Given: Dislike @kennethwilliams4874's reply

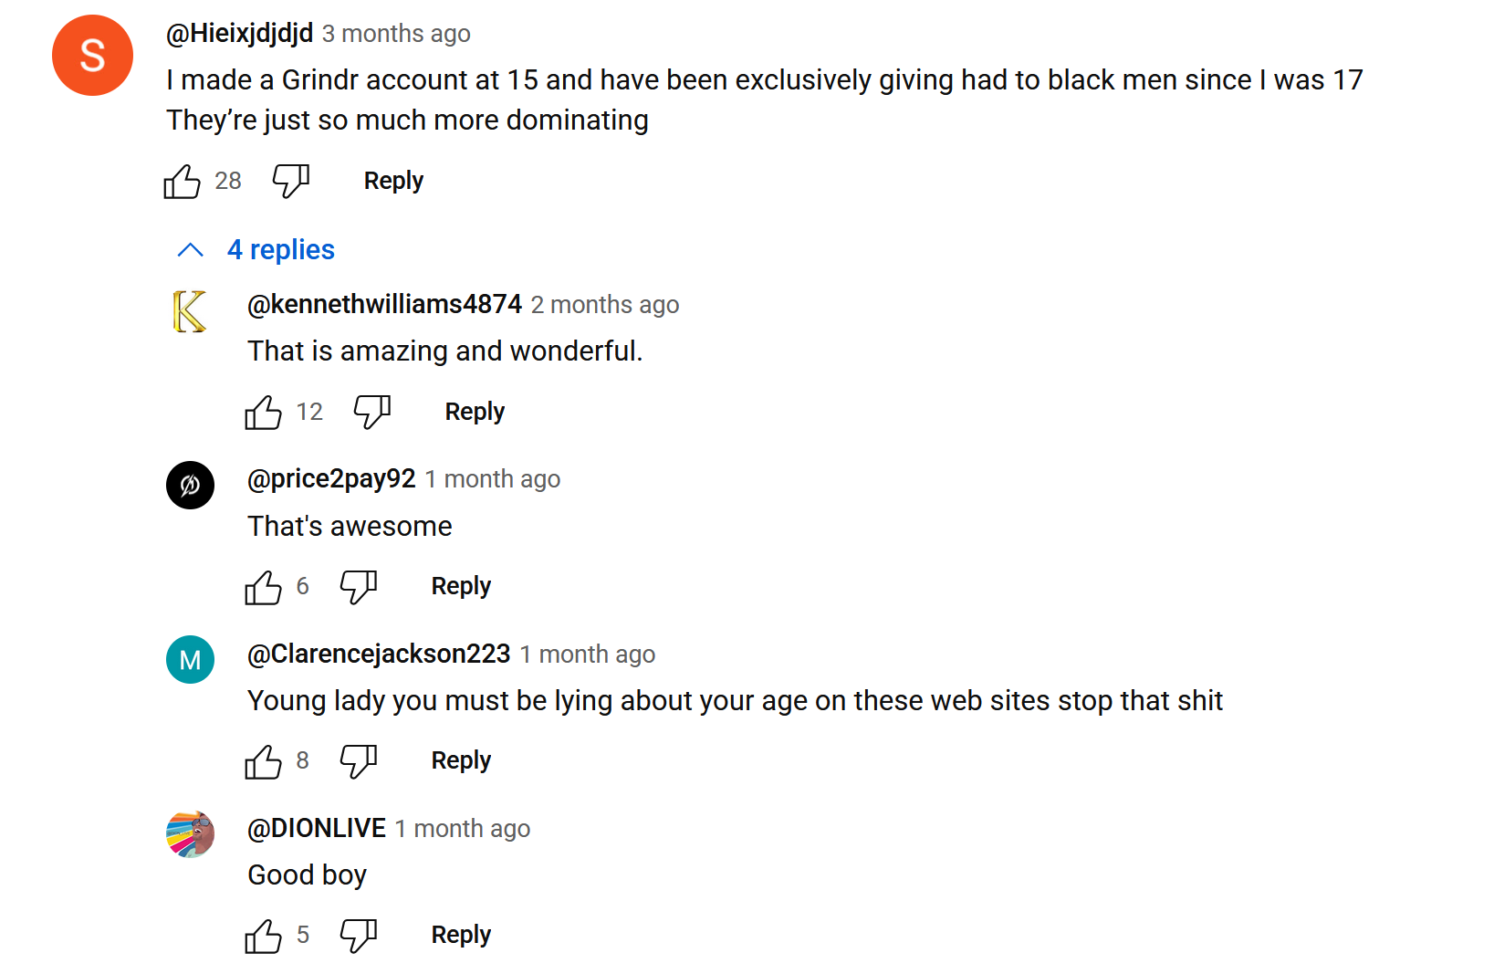Looking at the screenshot, I should [x=372, y=413].
